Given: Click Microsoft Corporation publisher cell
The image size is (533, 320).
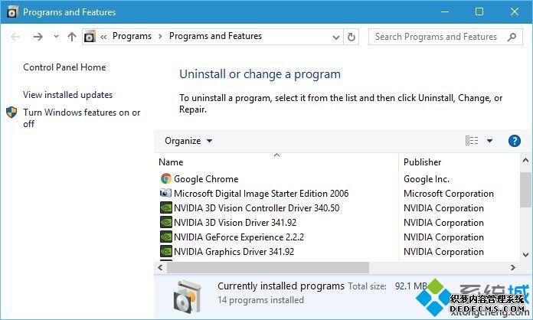Looking at the screenshot, I should [449, 193].
